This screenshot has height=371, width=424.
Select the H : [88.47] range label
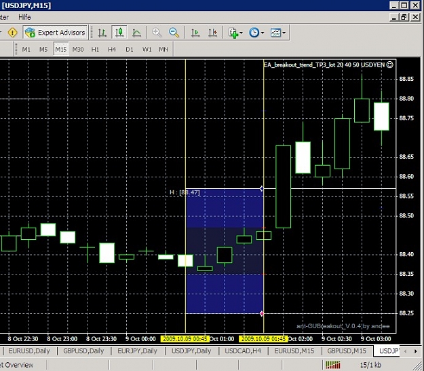(185, 192)
